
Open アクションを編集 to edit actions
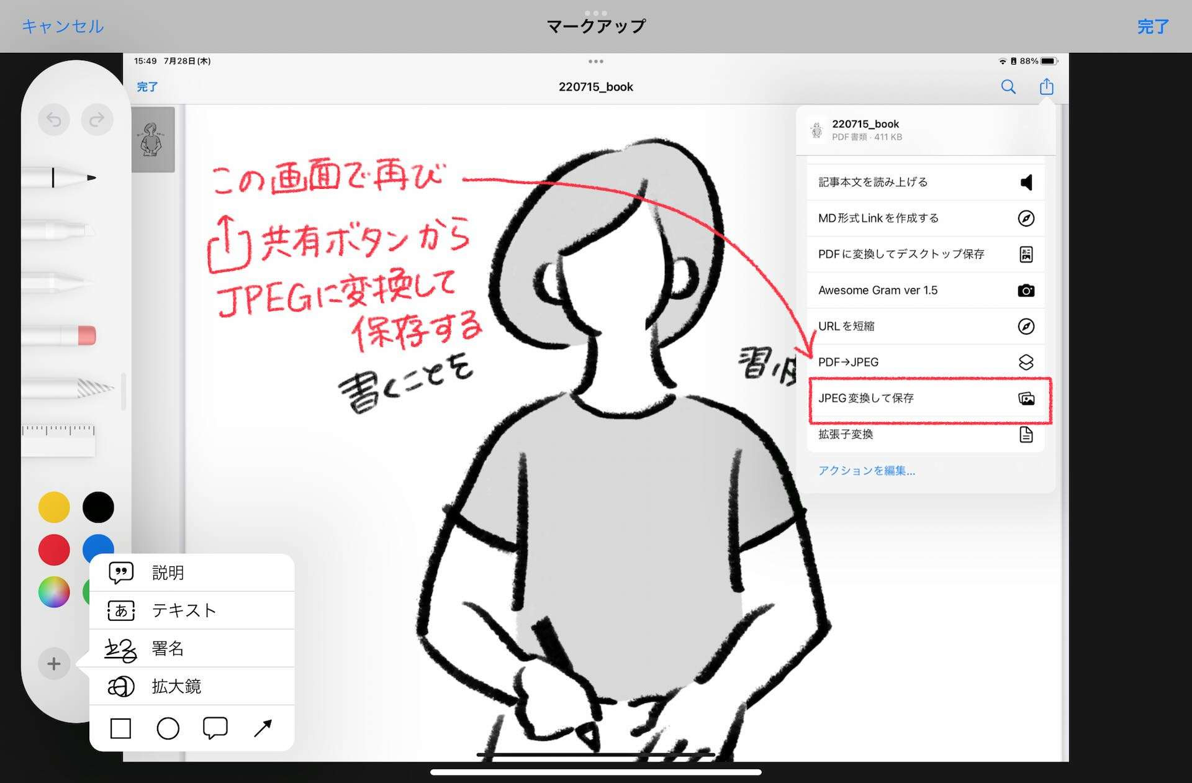click(x=866, y=471)
